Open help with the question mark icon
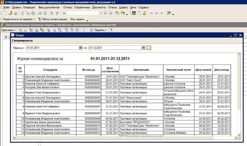 point(111,30)
